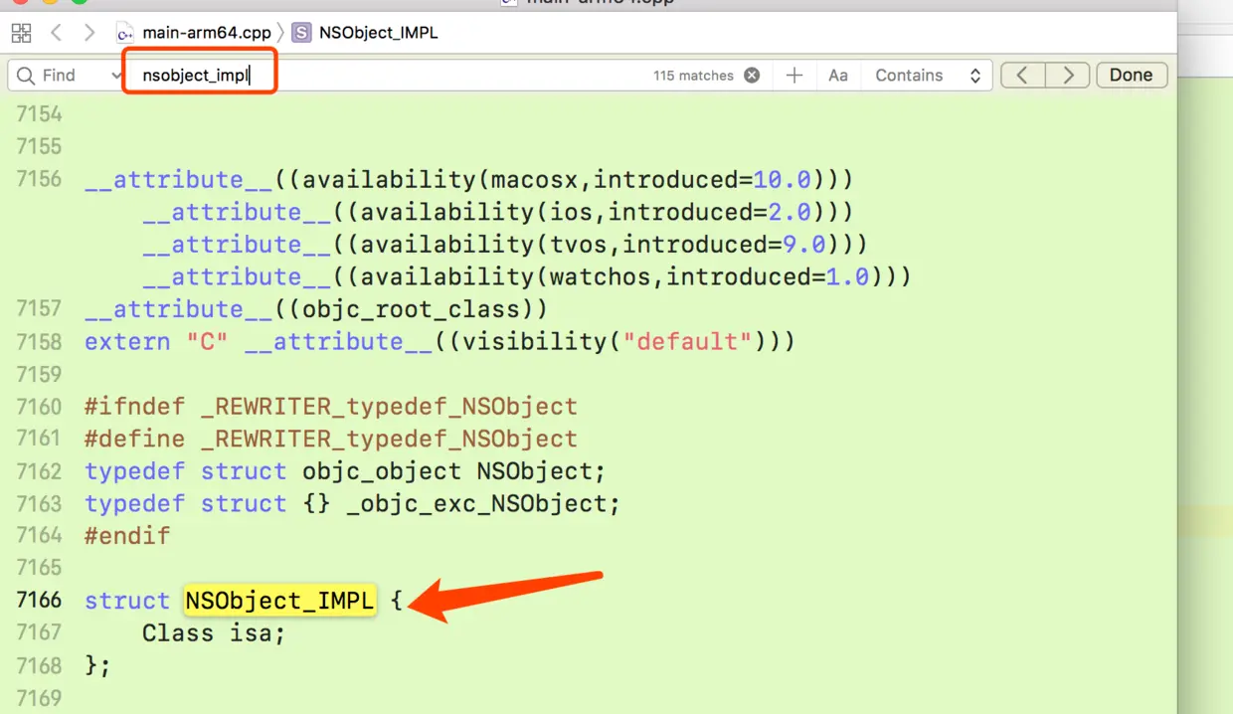Click the watchos availability attribute line
The height and width of the screenshot is (714, 1233).
pyautogui.click(x=527, y=277)
